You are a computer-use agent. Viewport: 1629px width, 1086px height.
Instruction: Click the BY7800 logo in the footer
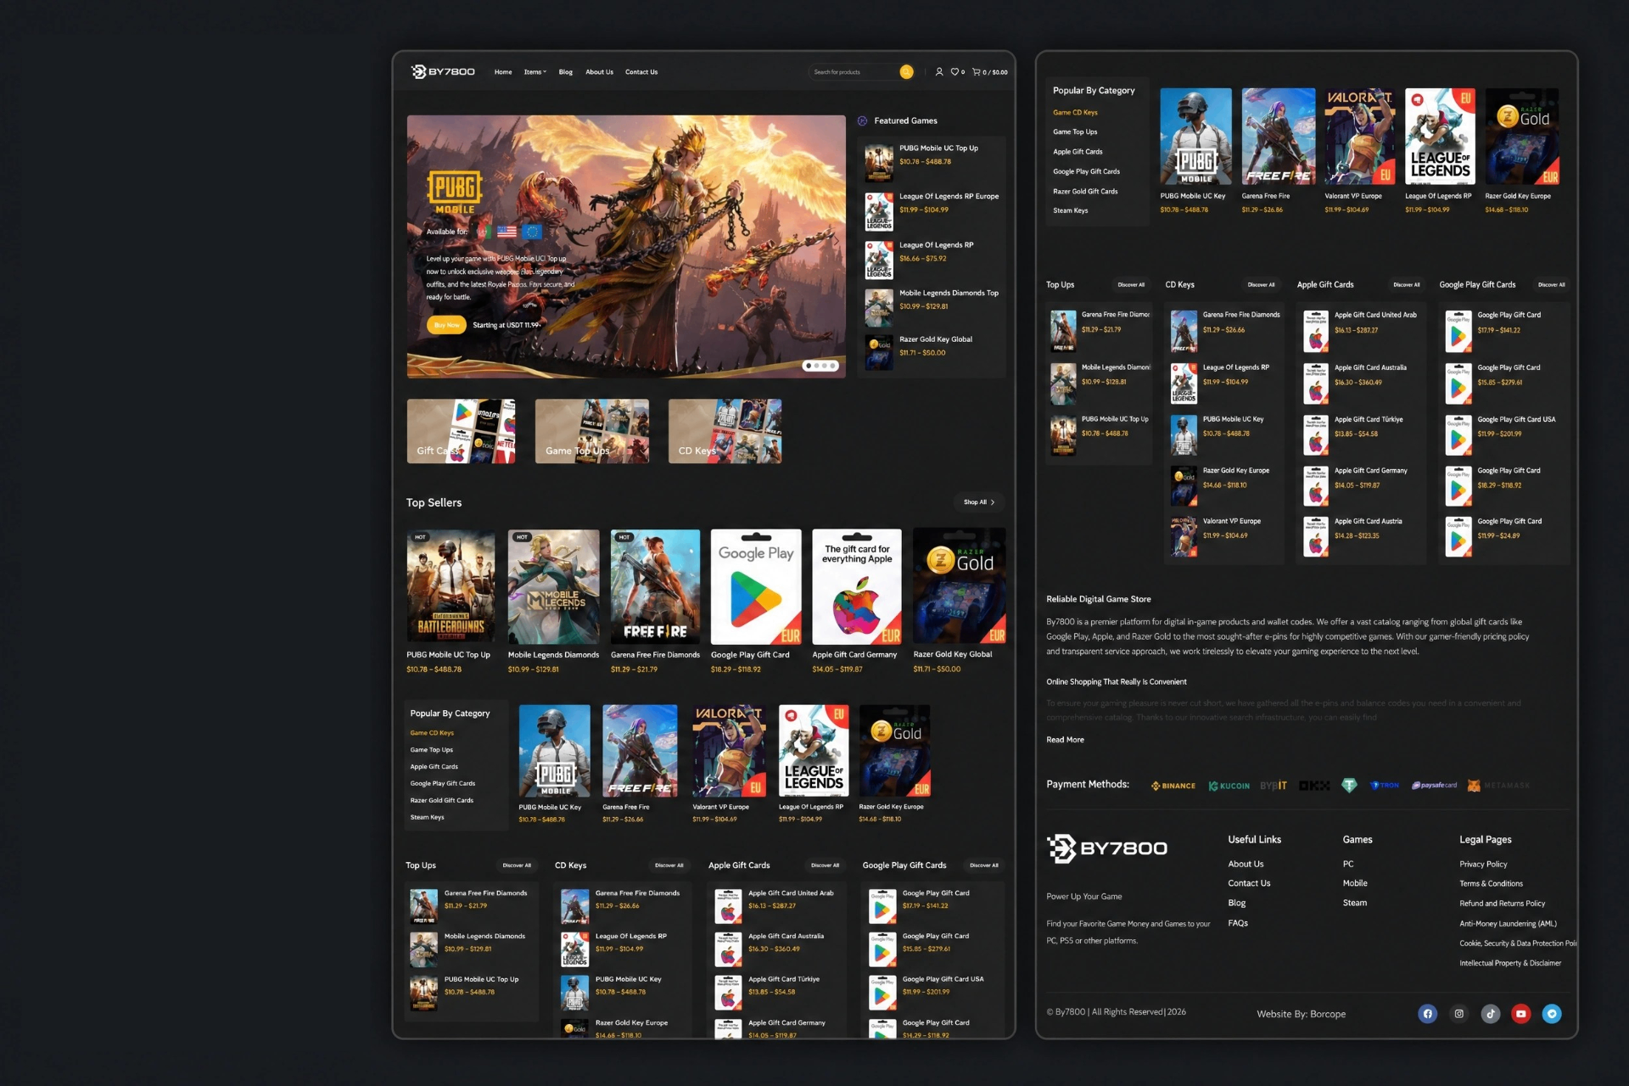pyautogui.click(x=1107, y=848)
